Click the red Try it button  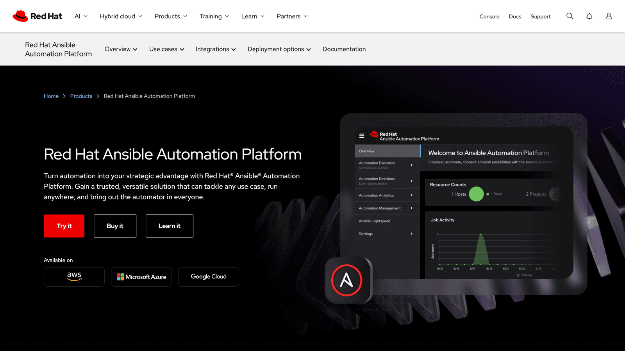64,226
